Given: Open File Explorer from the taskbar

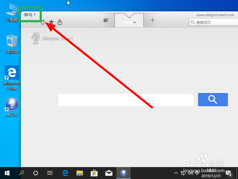Looking at the screenshot, I should click(79, 173).
